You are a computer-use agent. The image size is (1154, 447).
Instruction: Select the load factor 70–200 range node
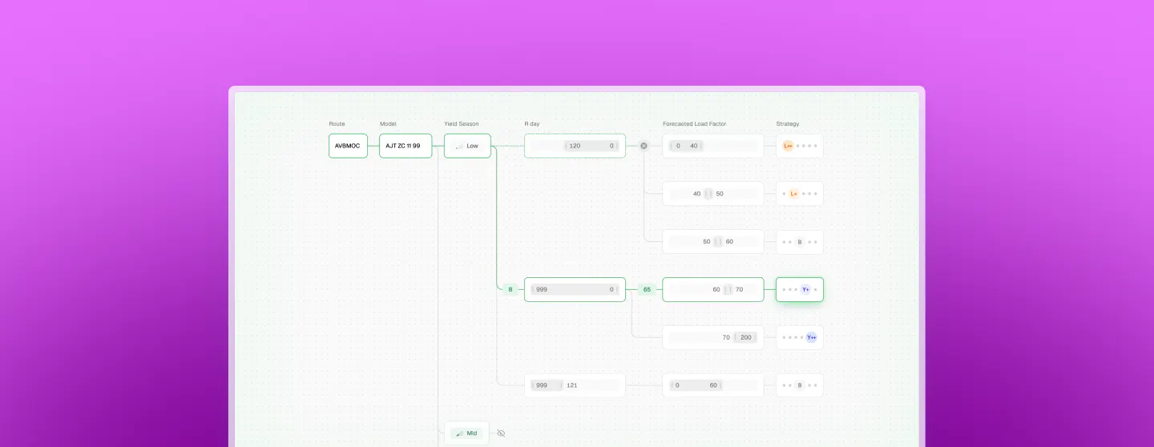pos(713,337)
